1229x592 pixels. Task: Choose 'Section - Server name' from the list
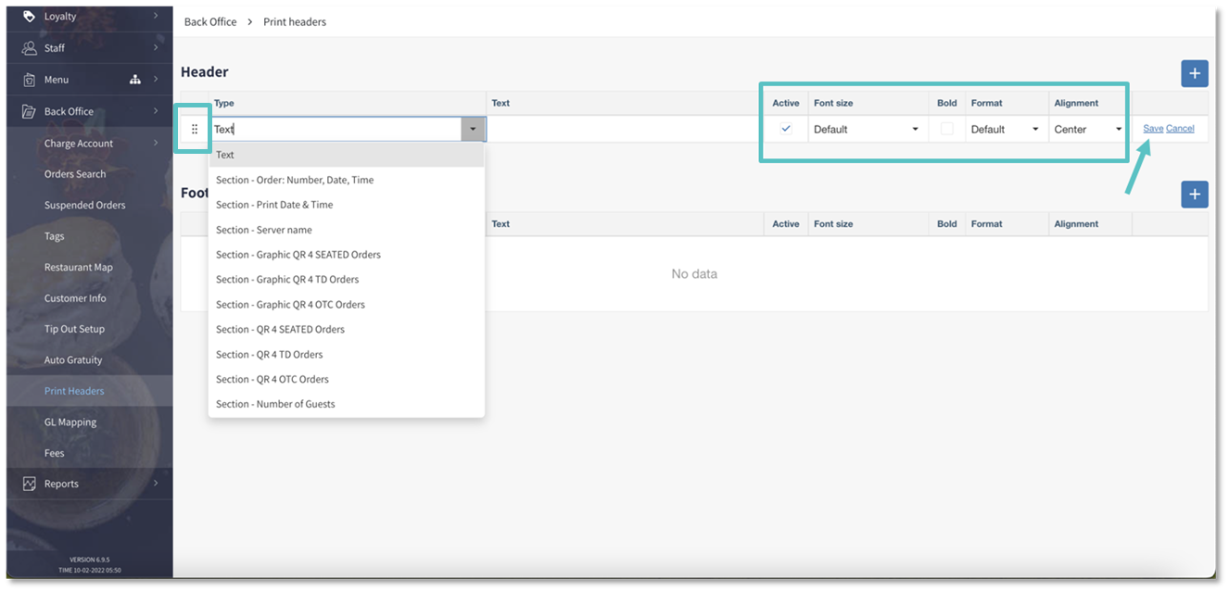coord(264,230)
